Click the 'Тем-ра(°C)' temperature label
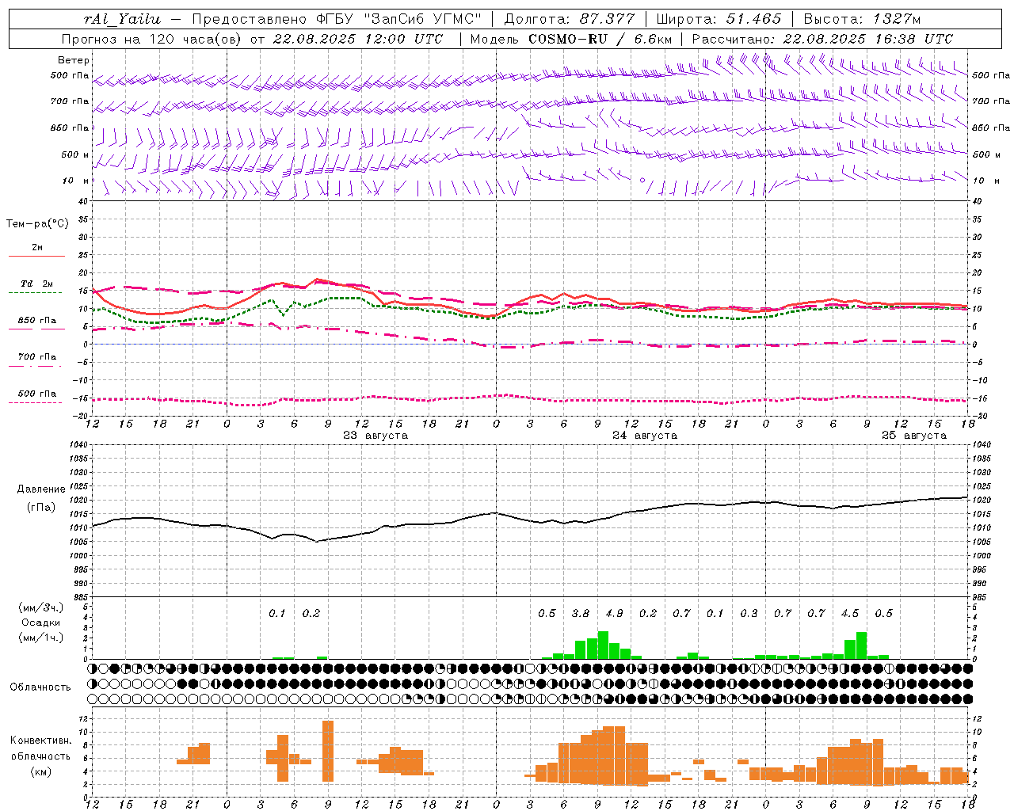Screen dimensions: 1014x811 point(37,223)
